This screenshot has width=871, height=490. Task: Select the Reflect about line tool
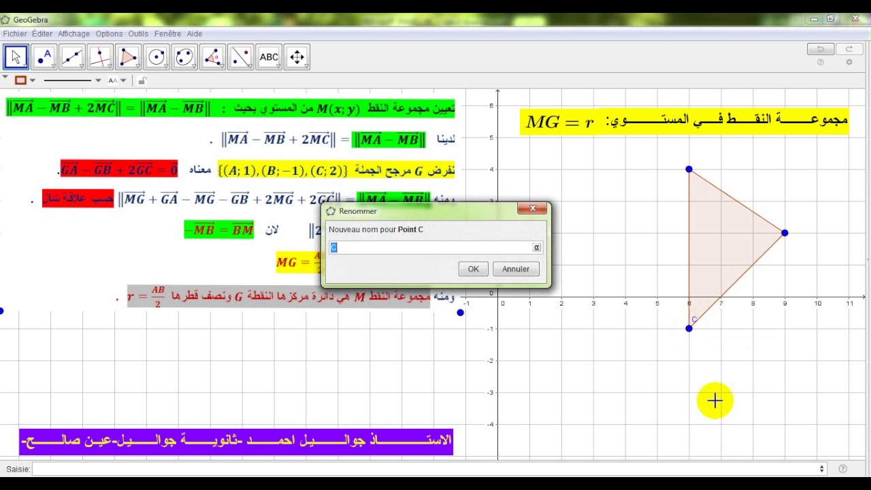241,57
